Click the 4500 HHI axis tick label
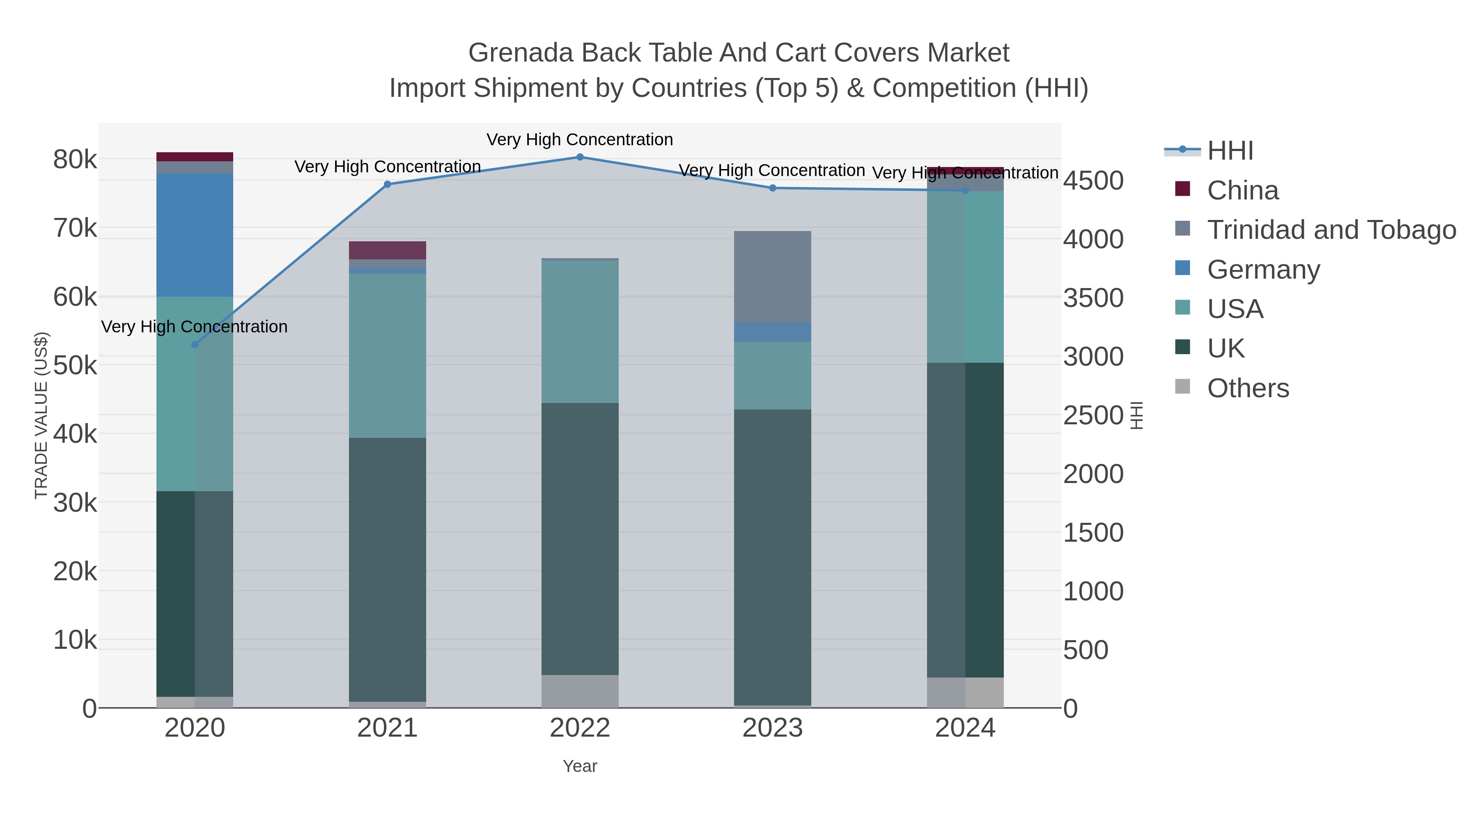This screenshot has height=831, width=1478. tap(1094, 181)
